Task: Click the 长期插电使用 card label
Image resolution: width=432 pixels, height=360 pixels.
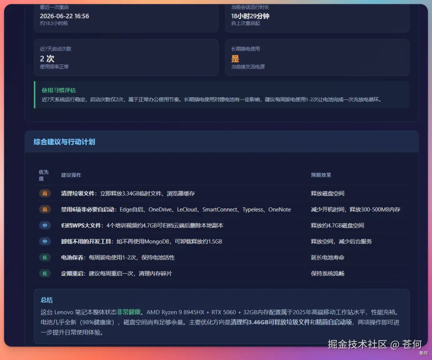Action: point(246,49)
